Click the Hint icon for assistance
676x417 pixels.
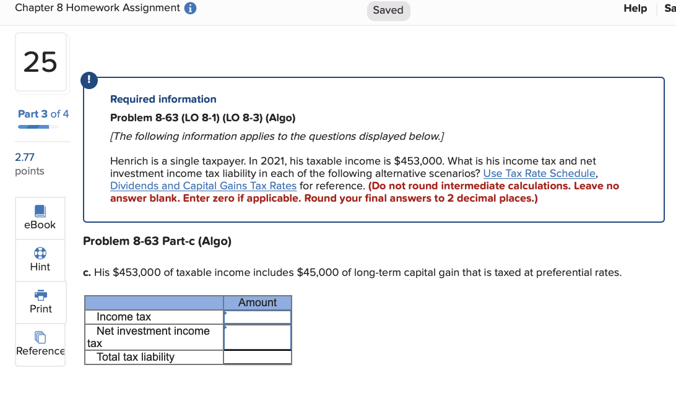pos(40,260)
